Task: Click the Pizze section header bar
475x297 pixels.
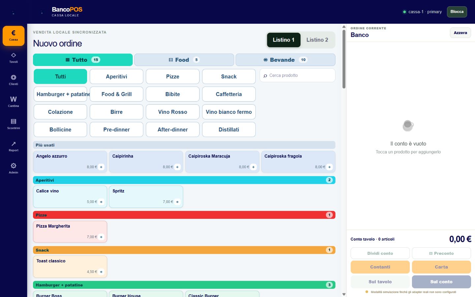Action: [184, 215]
